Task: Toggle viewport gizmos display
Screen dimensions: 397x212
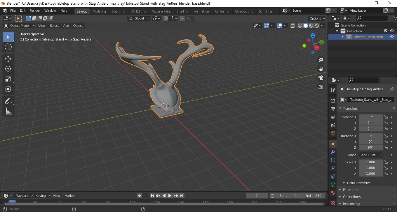Action: pyautogui.click(x=267, y=26)
